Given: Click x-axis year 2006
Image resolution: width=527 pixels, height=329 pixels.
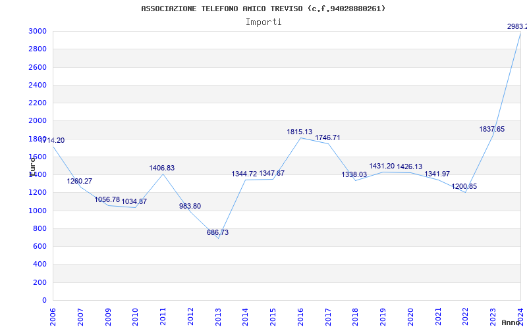Looking at the screenshot, I should pyautogui.click(x=53, y=317).
